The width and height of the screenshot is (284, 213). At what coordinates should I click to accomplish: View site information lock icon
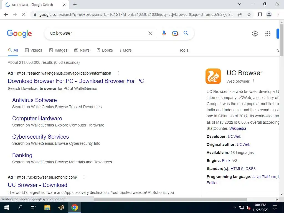pos(35,14)
